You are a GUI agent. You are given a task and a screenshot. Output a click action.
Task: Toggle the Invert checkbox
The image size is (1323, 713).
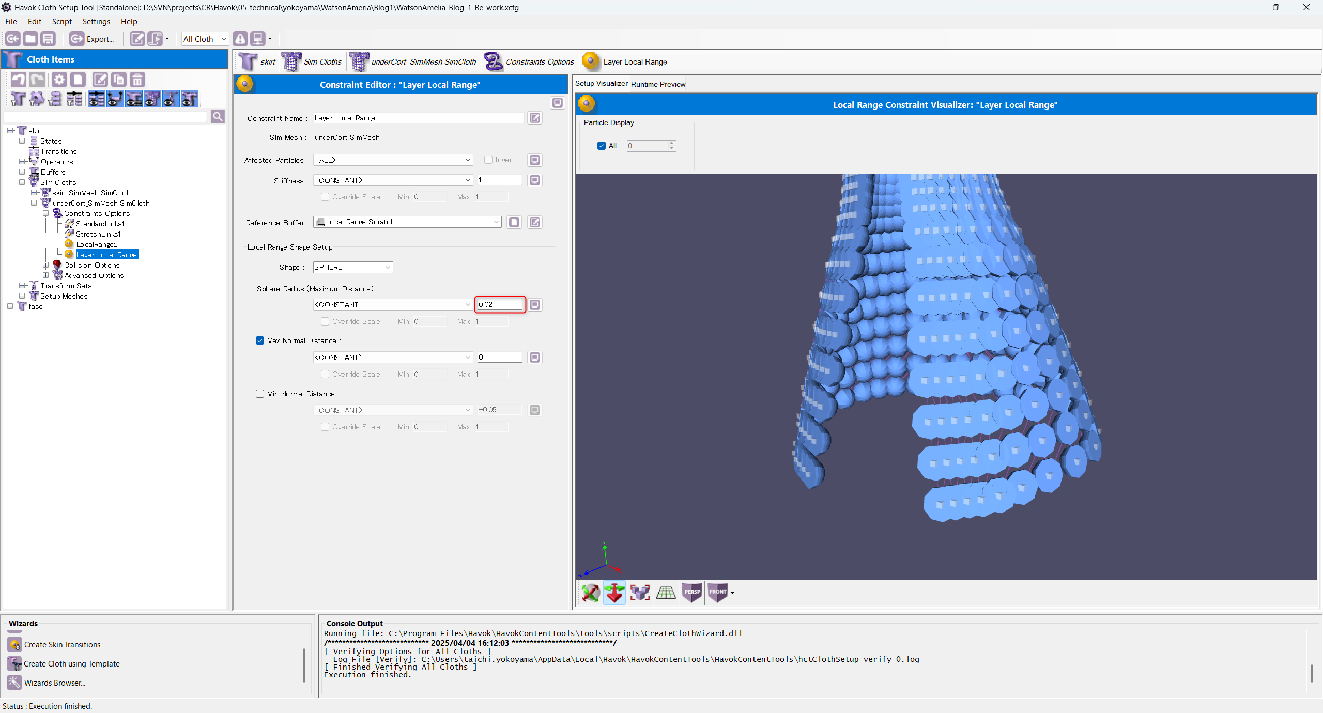point(488,160)
